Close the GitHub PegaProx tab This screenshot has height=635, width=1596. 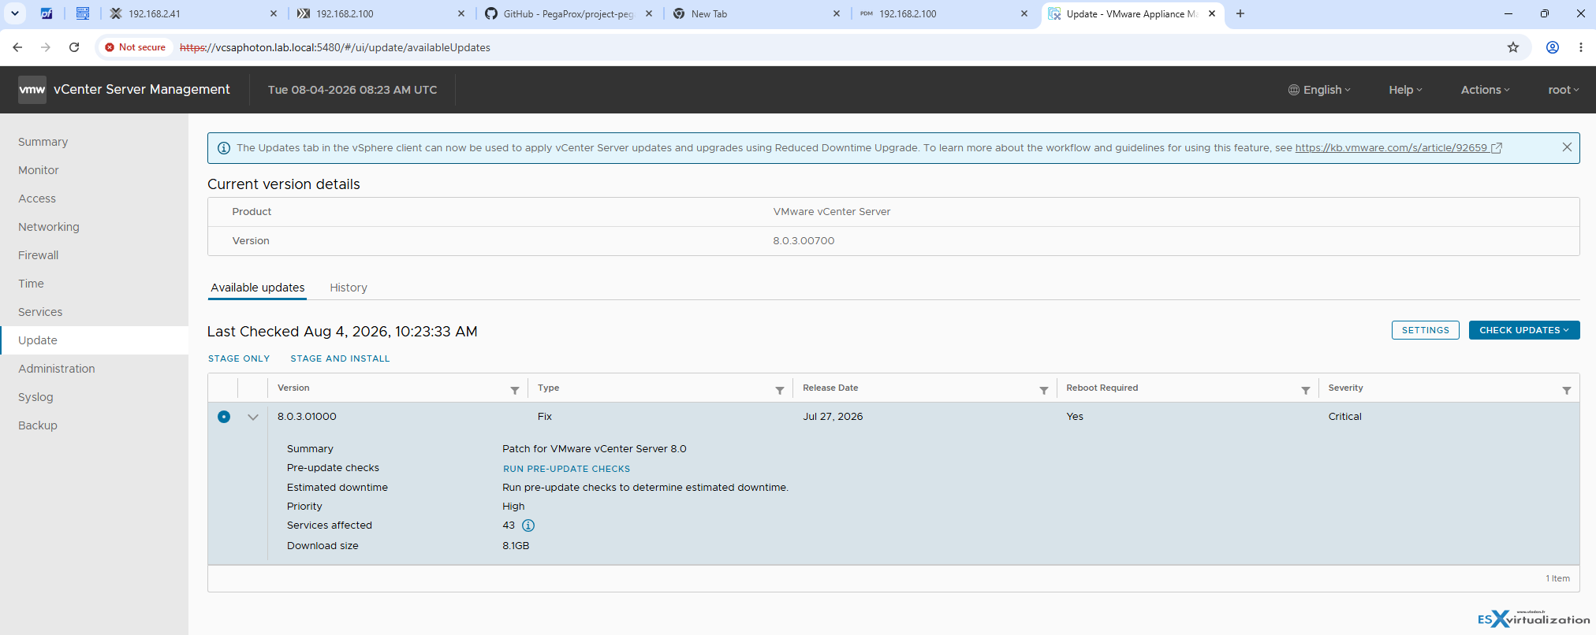click(649, 13)
